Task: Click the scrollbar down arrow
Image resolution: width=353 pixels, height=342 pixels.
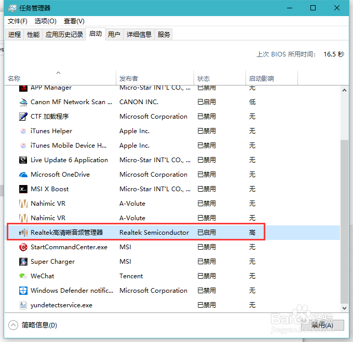Action: tap(344, 308)
